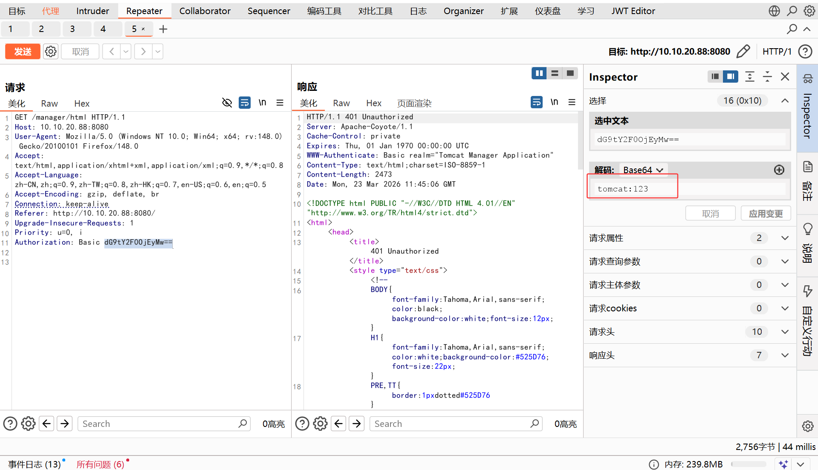Go to the previous request search match arrow

pyautogui.click(x=46, y=424)
